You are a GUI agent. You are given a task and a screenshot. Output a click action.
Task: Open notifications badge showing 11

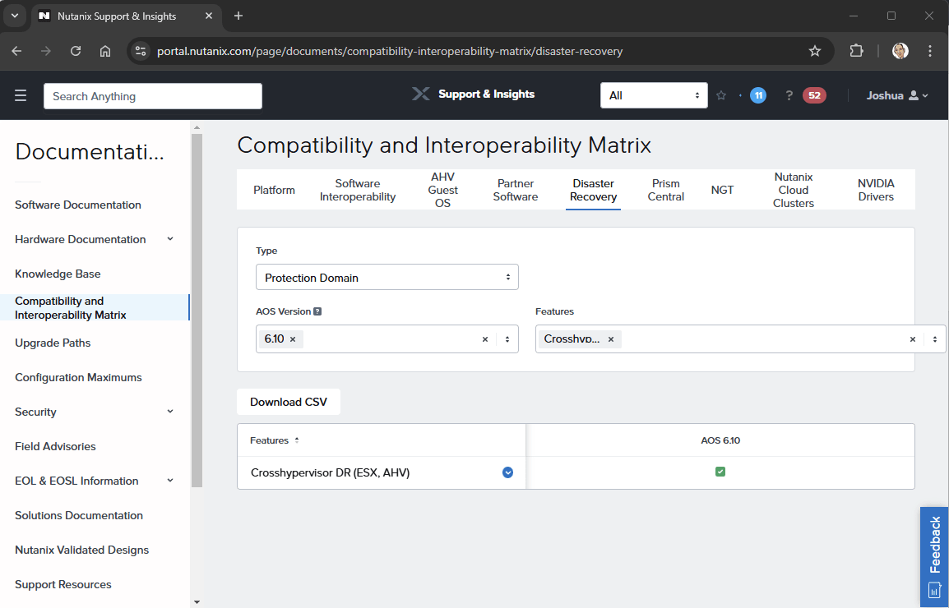[x=757, y=95]
